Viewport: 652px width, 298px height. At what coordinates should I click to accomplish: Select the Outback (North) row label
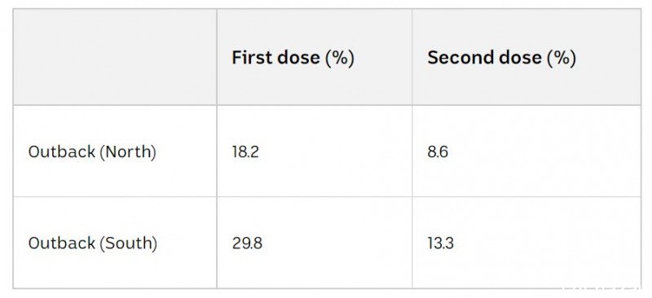(x=92, y=151)
